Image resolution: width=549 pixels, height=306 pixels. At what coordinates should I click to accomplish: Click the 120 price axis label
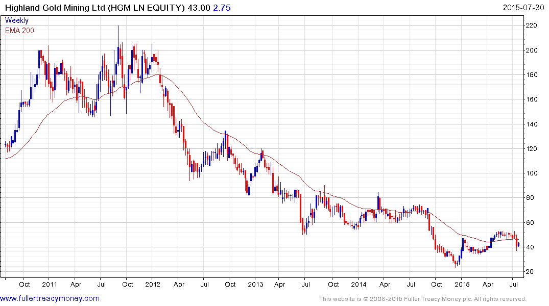point(532,148)
